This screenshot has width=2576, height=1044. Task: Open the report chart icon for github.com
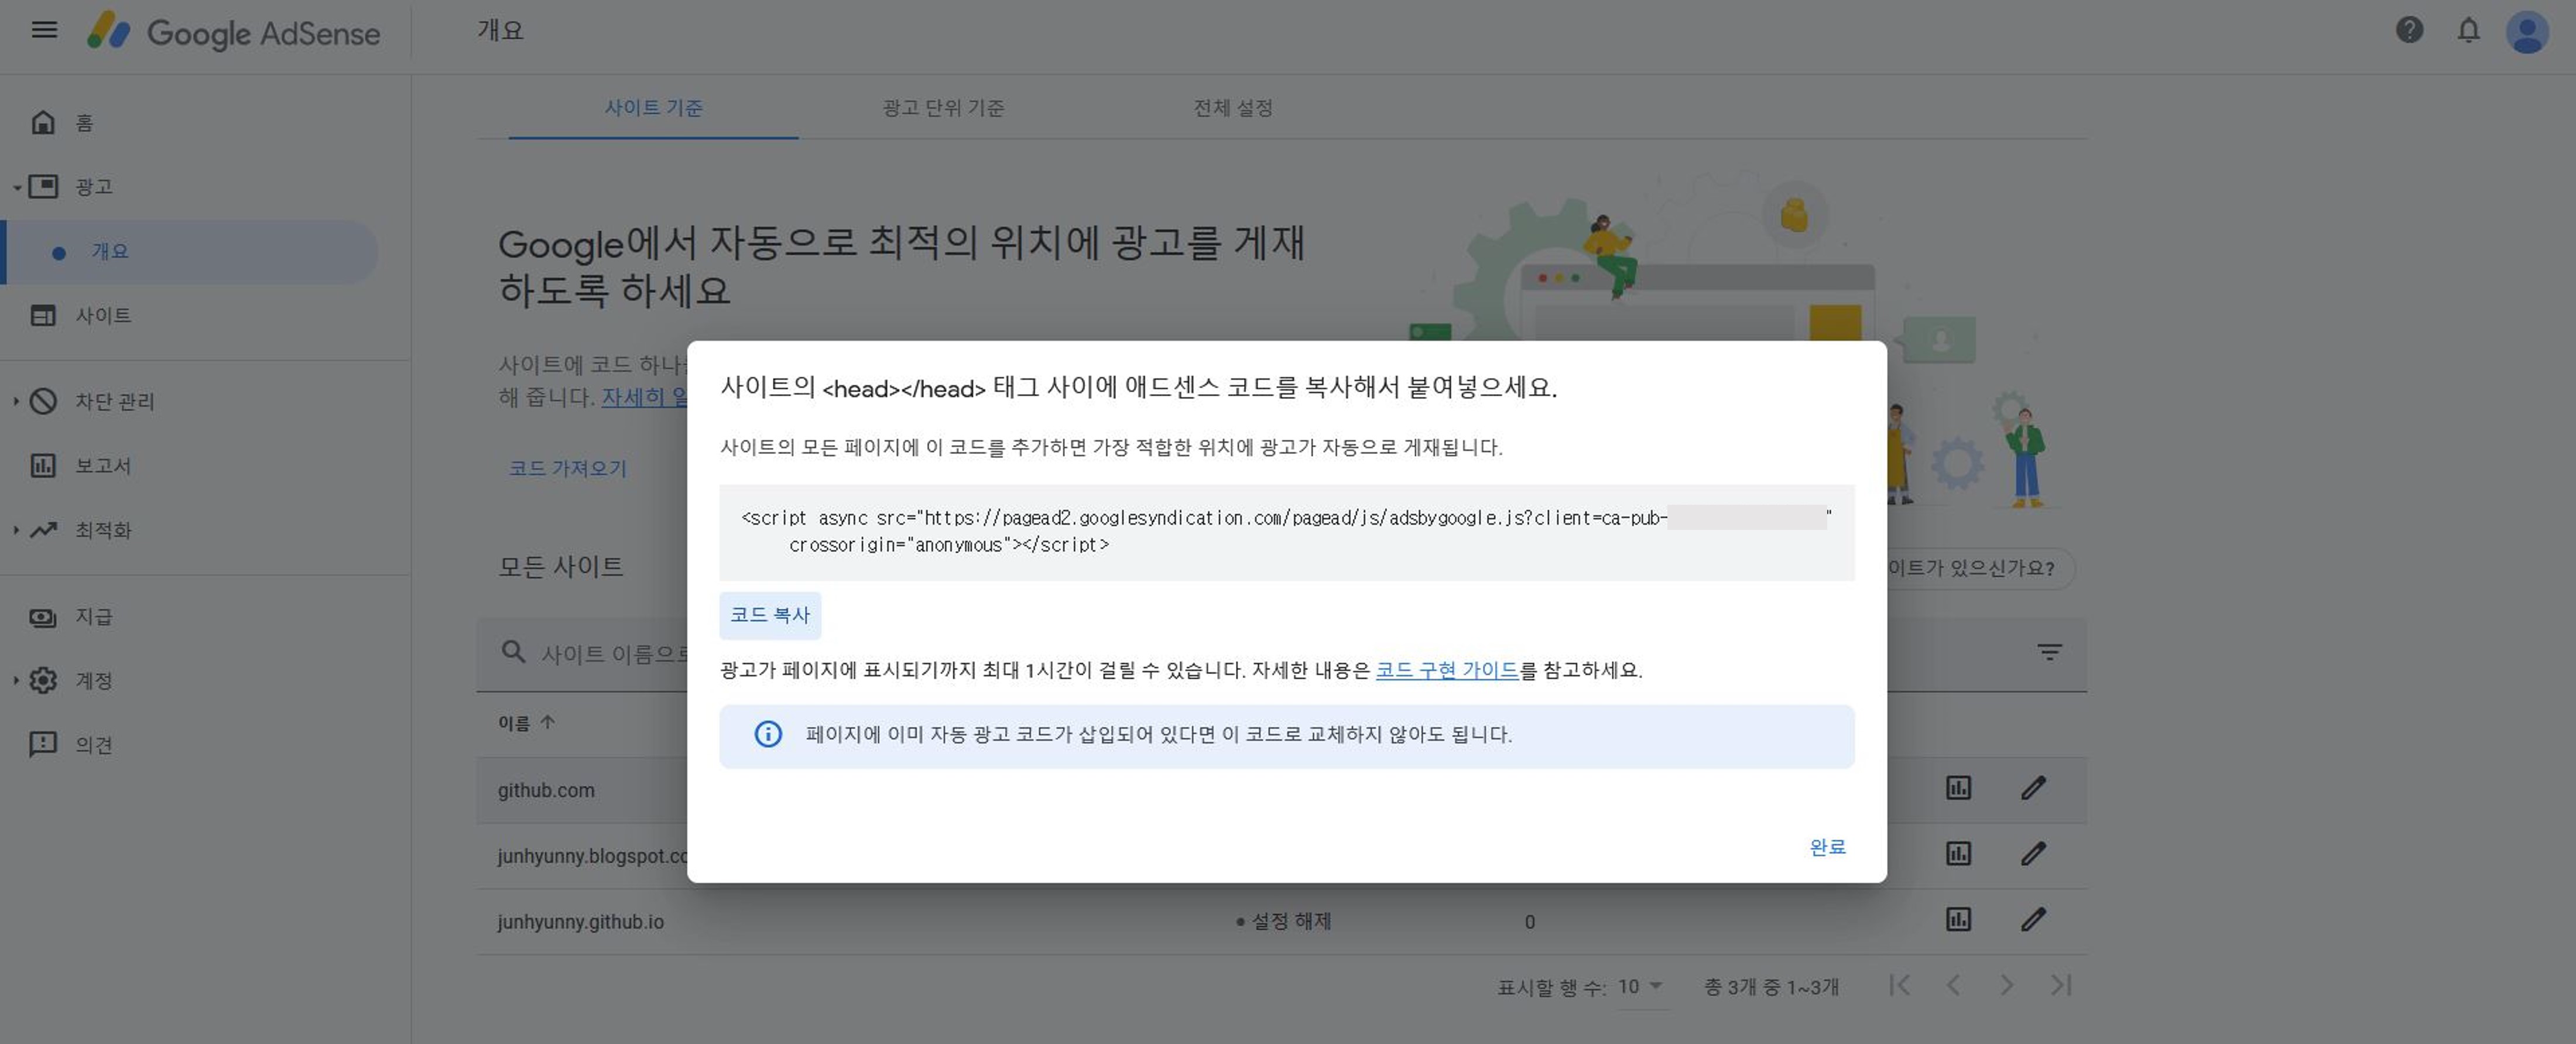point(1958,788)
